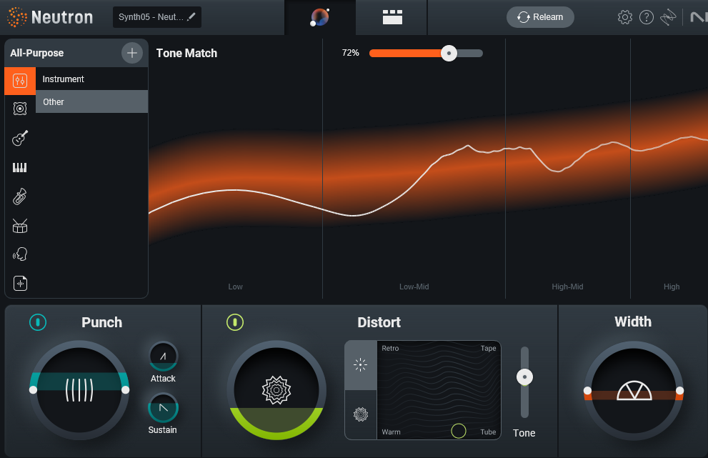708x458 pixels.
Task: Click the High-Mid band label
Action: point(567,287)
